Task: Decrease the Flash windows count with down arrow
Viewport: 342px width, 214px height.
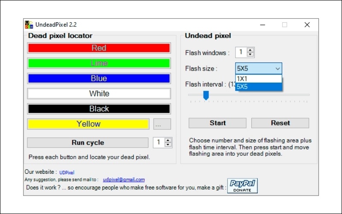Action: pyautogui.click(x=251, y=55)
